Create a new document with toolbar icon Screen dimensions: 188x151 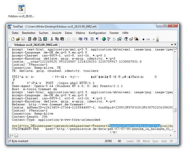[13, 39]
